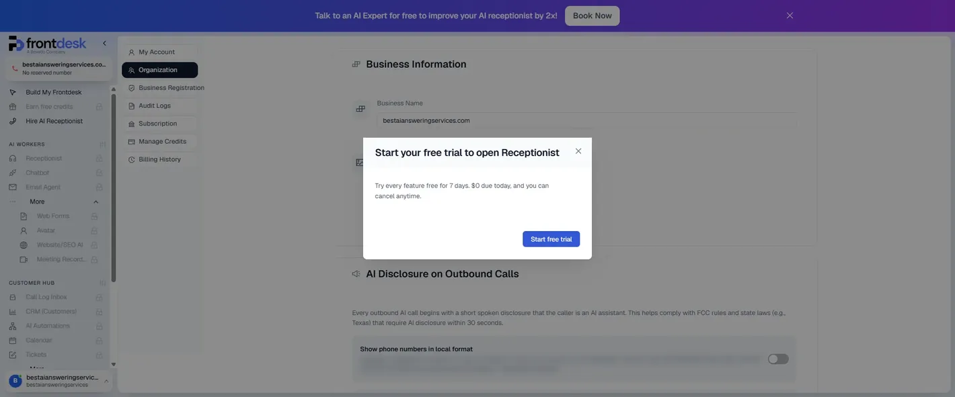Open Web Forms in sidebar
The height and width of the screenshot is (397, 955).
click(x=53, y=216)
